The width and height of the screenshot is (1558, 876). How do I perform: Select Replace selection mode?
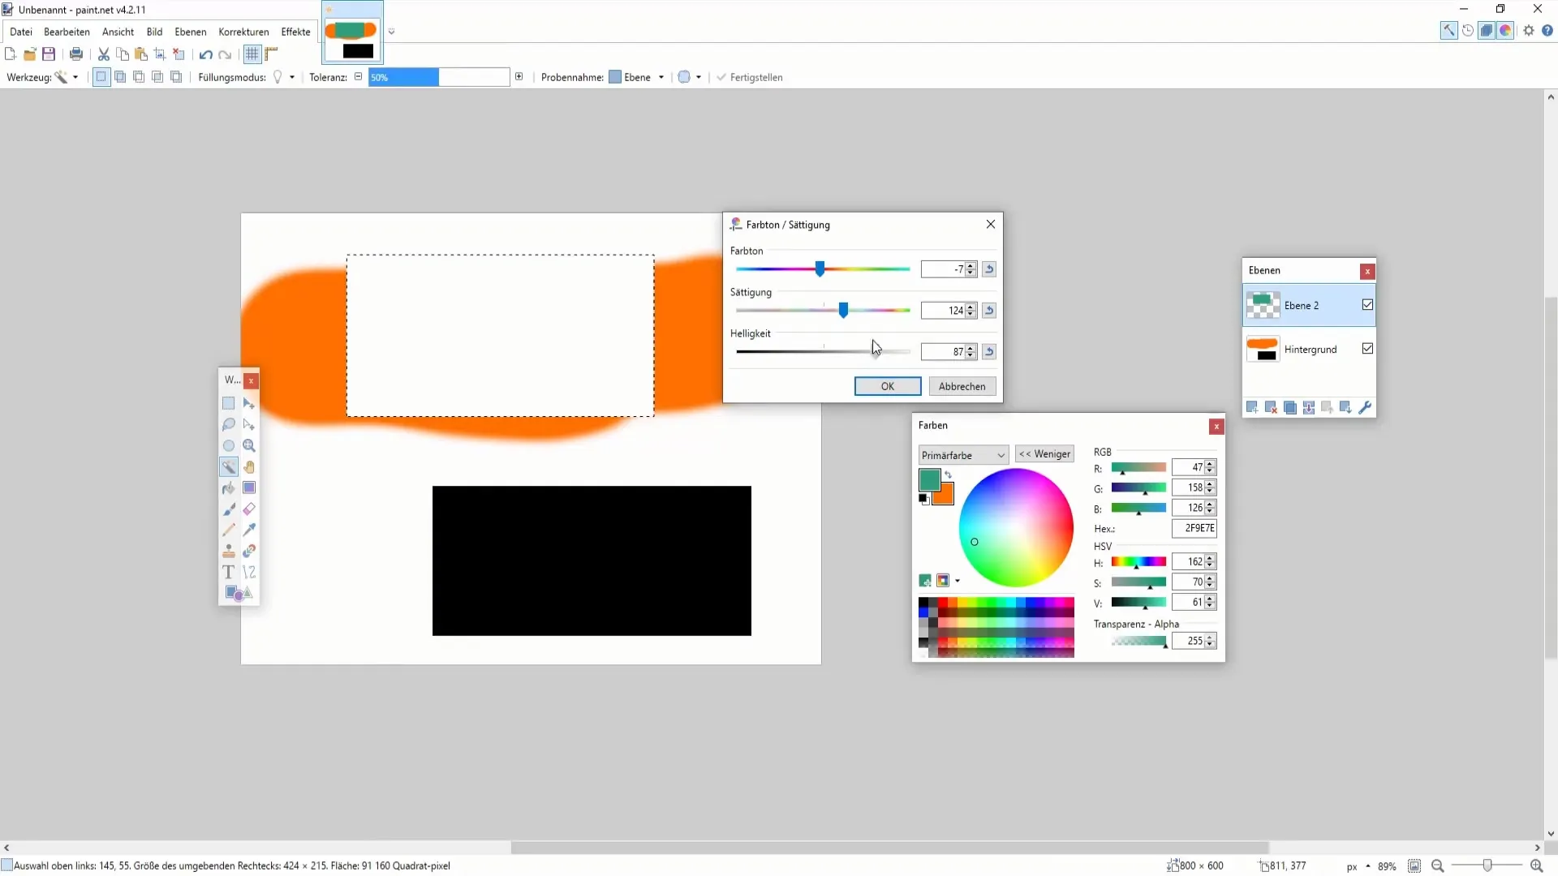(101, 77)
